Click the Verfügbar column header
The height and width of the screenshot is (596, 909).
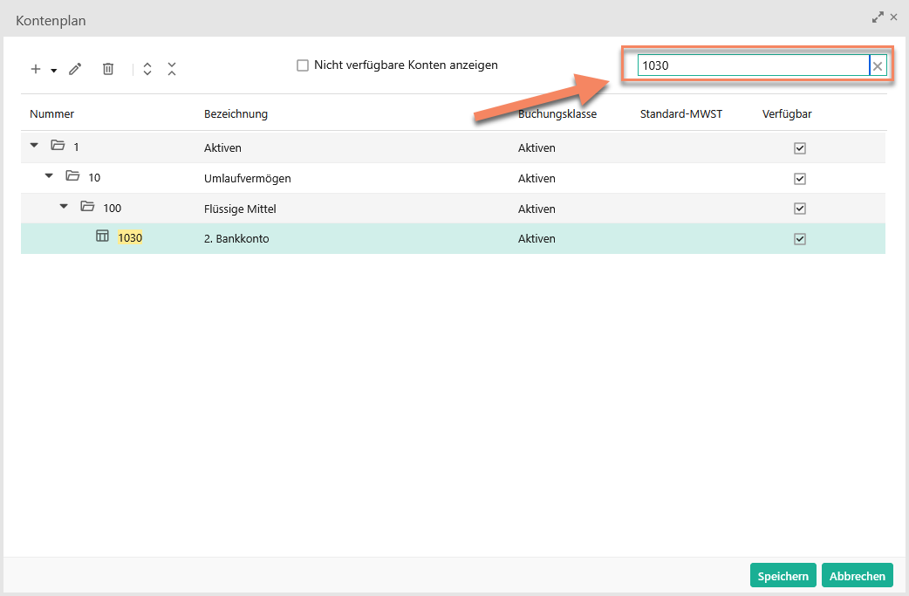(x=787, y=113)
